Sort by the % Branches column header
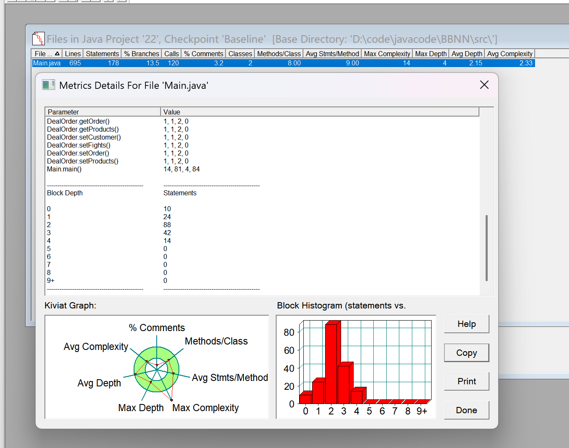This screenshot has width=569, height=448. pyautogui.click(x=142, y=54)
